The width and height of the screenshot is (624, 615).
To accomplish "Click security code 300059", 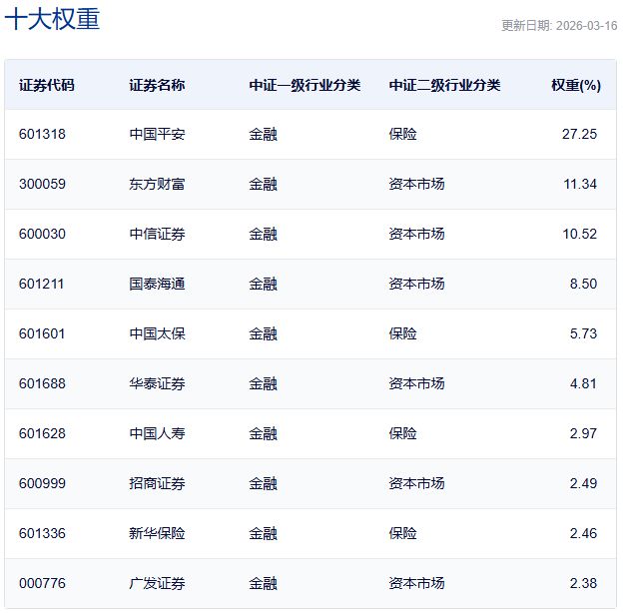I will [42, 184].
